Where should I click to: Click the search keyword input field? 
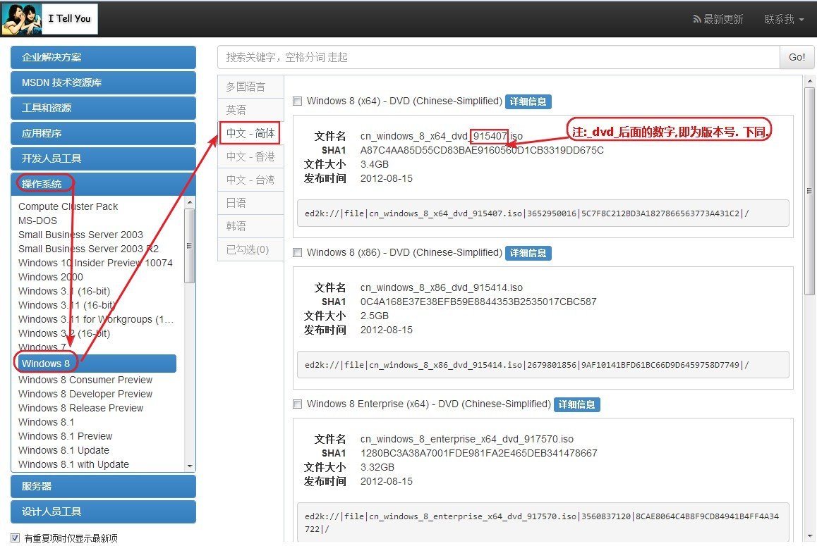click(494, 57)
